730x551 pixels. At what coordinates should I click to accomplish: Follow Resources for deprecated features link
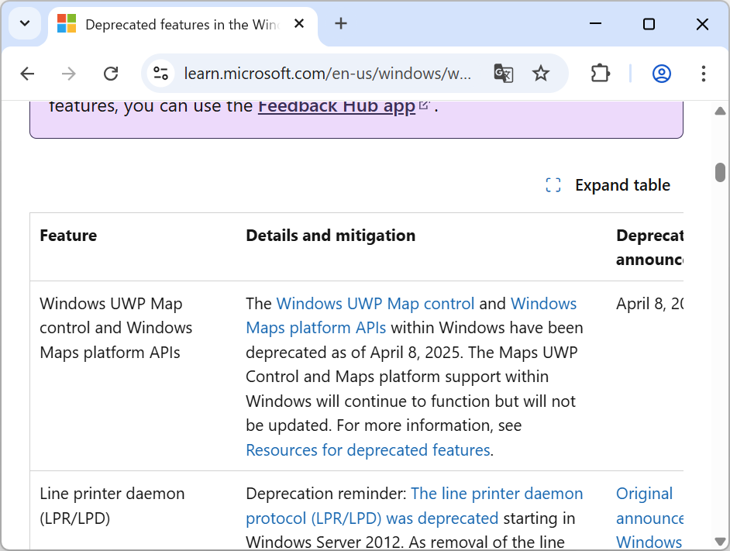[367, 450]
